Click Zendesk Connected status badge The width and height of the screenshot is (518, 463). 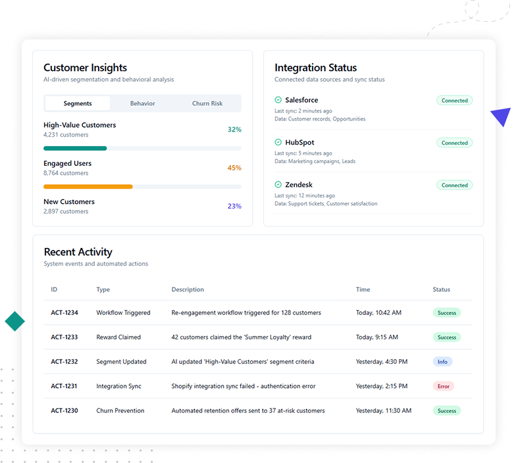coord(454,185)
